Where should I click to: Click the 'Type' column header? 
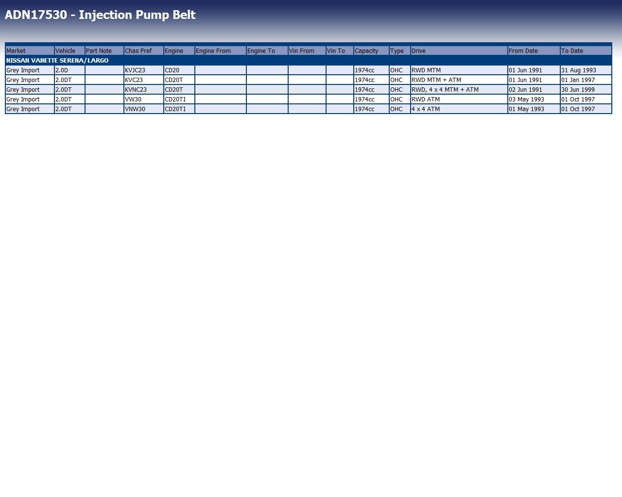coord(400,50)
